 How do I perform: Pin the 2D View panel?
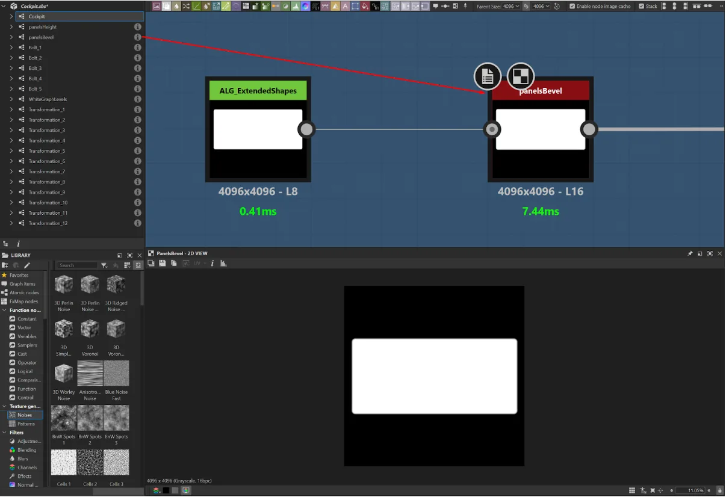690,254
